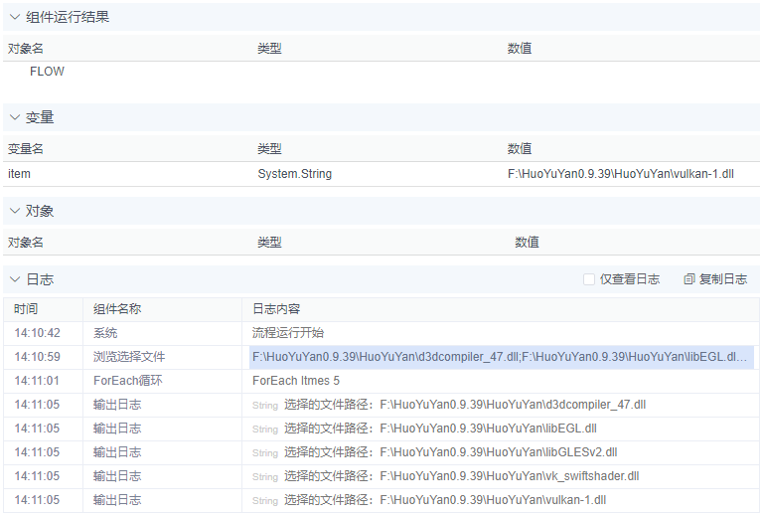
Task: Enable the 仅查看日志 checkbox
Action: point(589,279)
